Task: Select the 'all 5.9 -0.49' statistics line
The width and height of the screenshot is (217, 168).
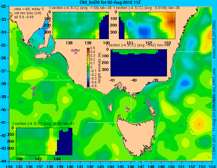Action: 24,17
